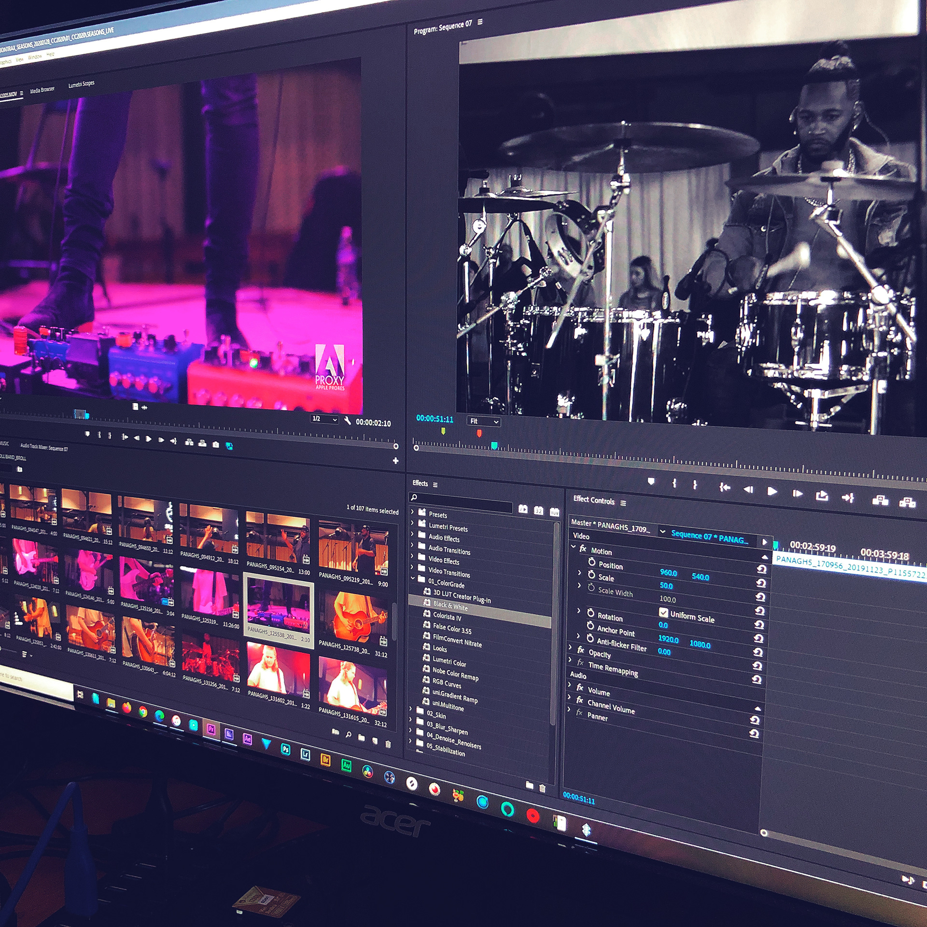
Task: Toggle Proxies button in Source monitor
Action: (x=229, y=446)
